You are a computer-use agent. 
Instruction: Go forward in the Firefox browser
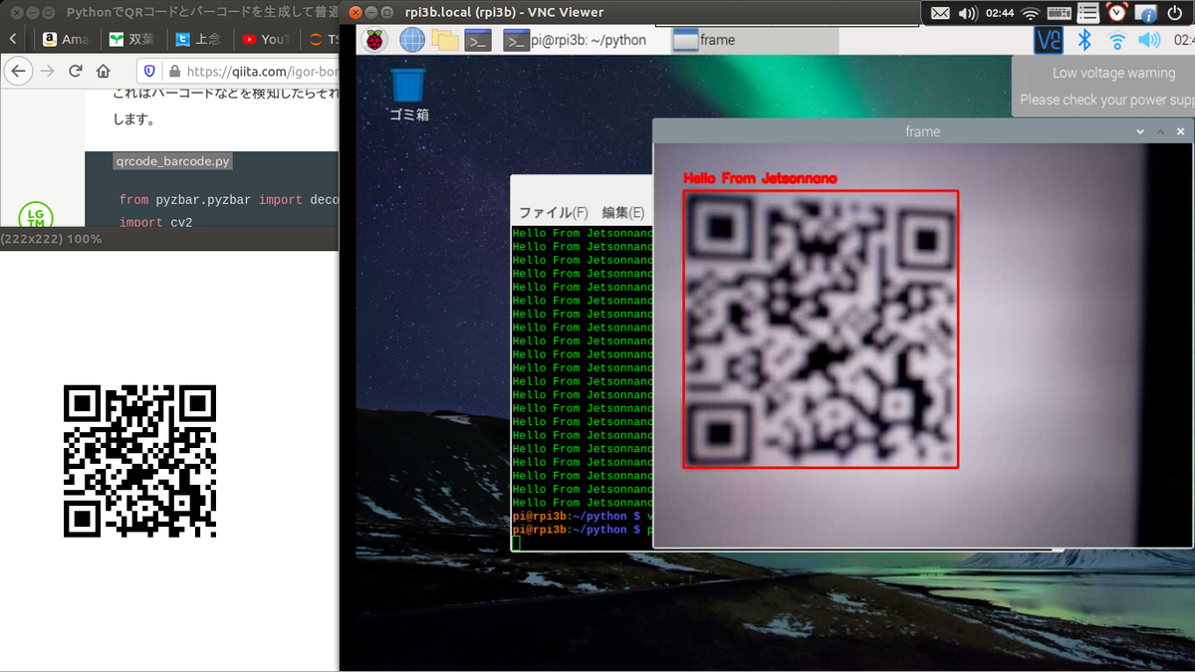(46, 71)
